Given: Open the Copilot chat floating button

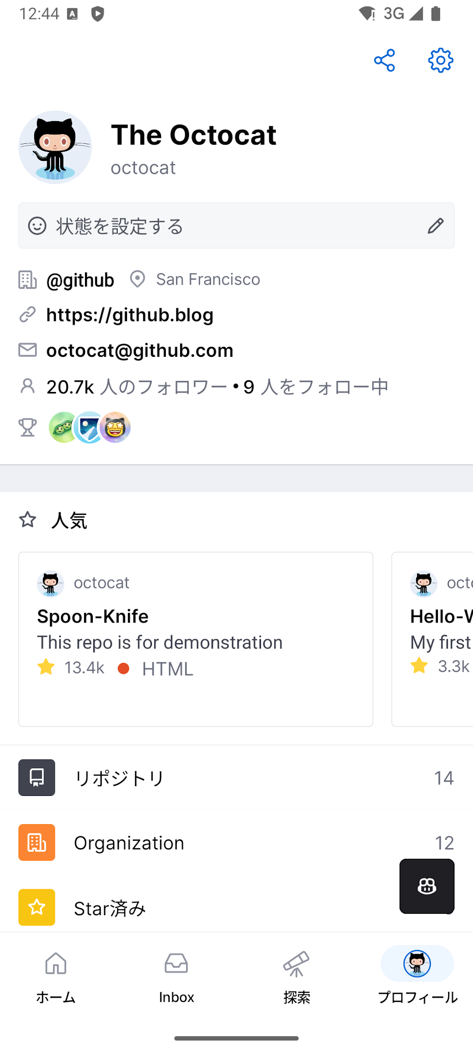Looking at the screenshot, I should click(x=427, y=886).
